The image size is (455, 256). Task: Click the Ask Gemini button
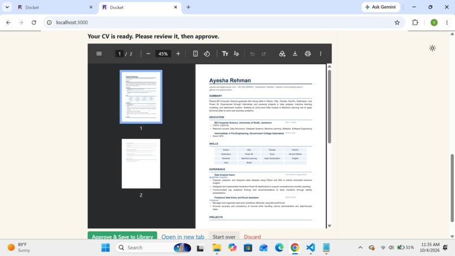380,7
